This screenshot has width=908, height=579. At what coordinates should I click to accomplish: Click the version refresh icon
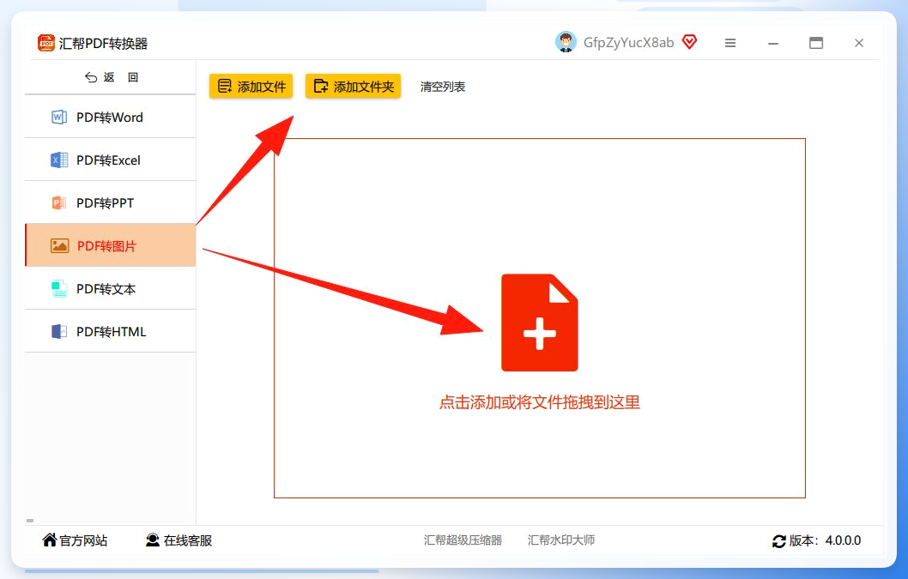point(779,541)
